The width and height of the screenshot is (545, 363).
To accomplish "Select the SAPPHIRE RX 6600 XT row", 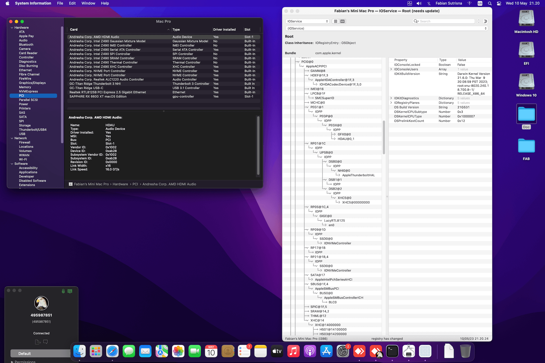I will pyautogui.click(x=163, y=96).
